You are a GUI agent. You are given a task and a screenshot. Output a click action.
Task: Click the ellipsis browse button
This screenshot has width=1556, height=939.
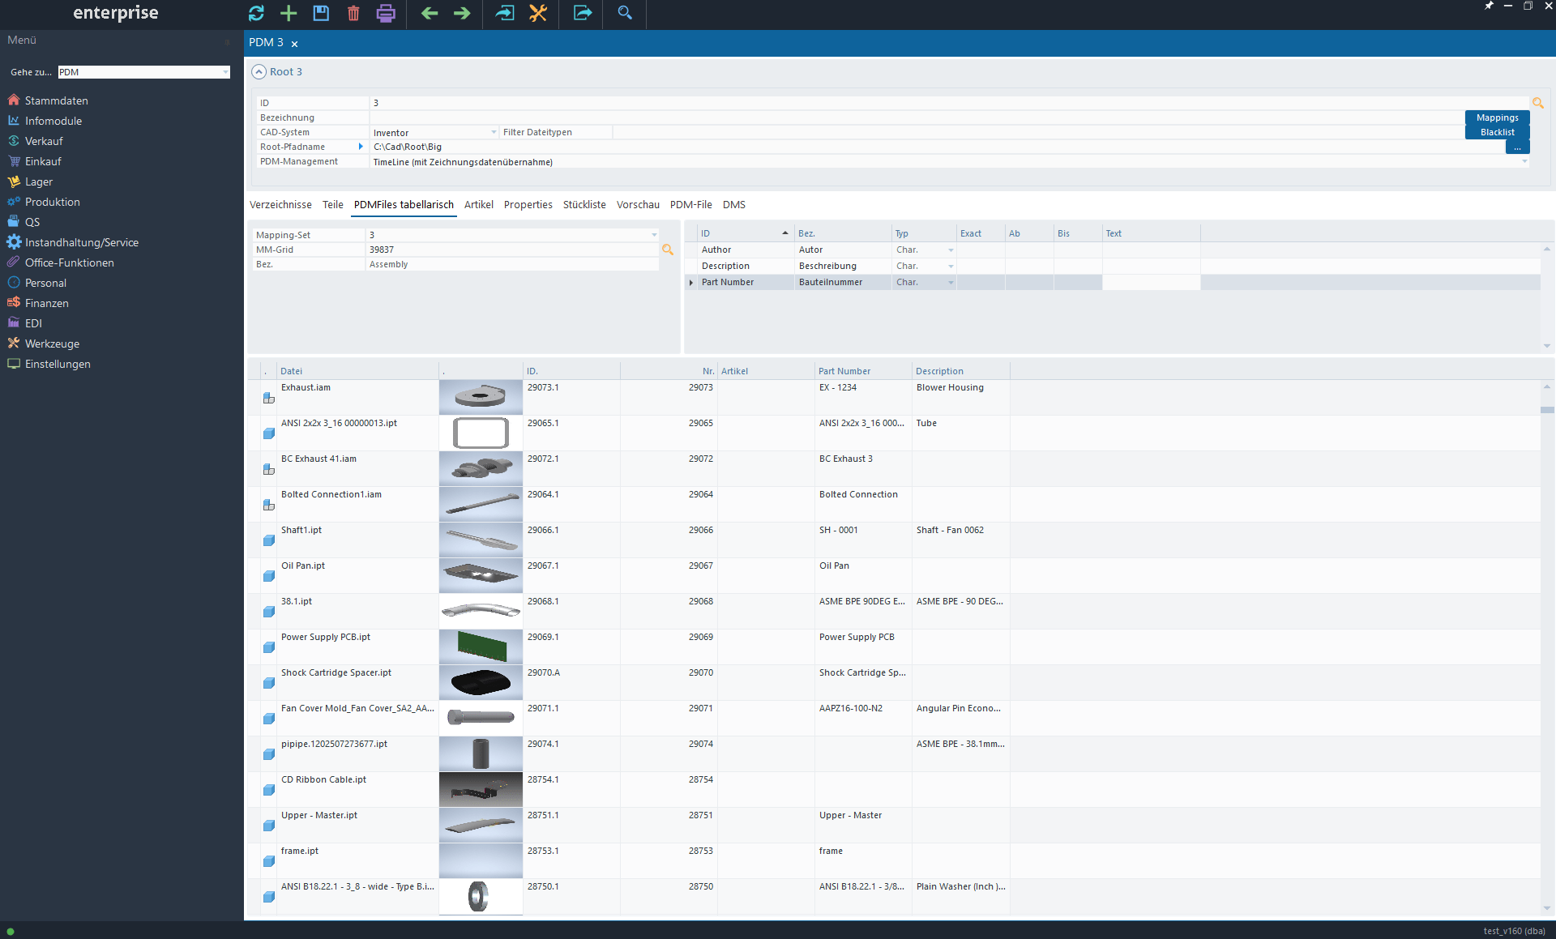[1517, 147]
